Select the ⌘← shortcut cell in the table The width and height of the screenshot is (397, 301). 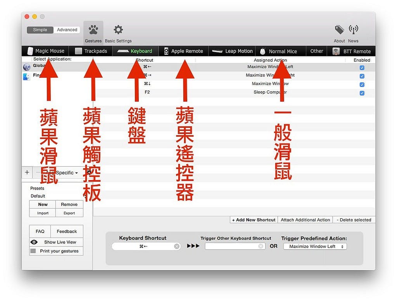coord(147,67)
